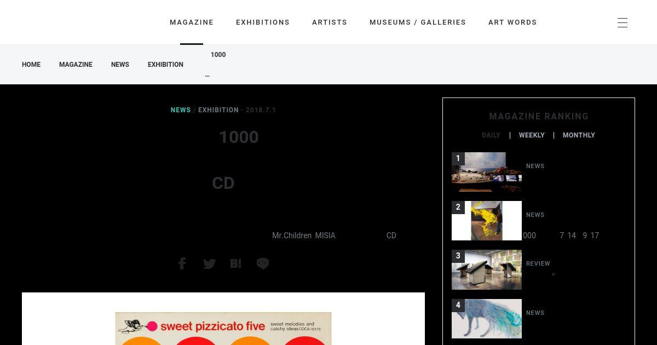
Task: Share article on Twitter
Action: coord(209,264)
